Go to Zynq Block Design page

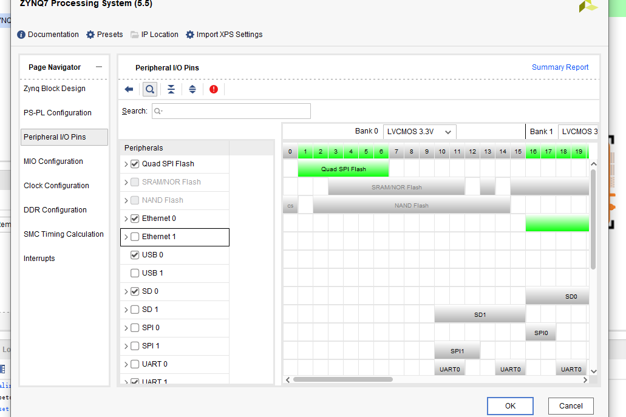pos(54,89)
